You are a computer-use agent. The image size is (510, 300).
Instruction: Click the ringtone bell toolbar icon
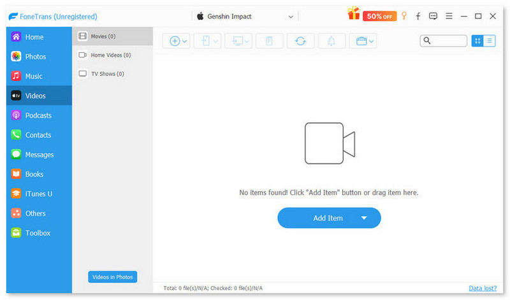point(331,41)
